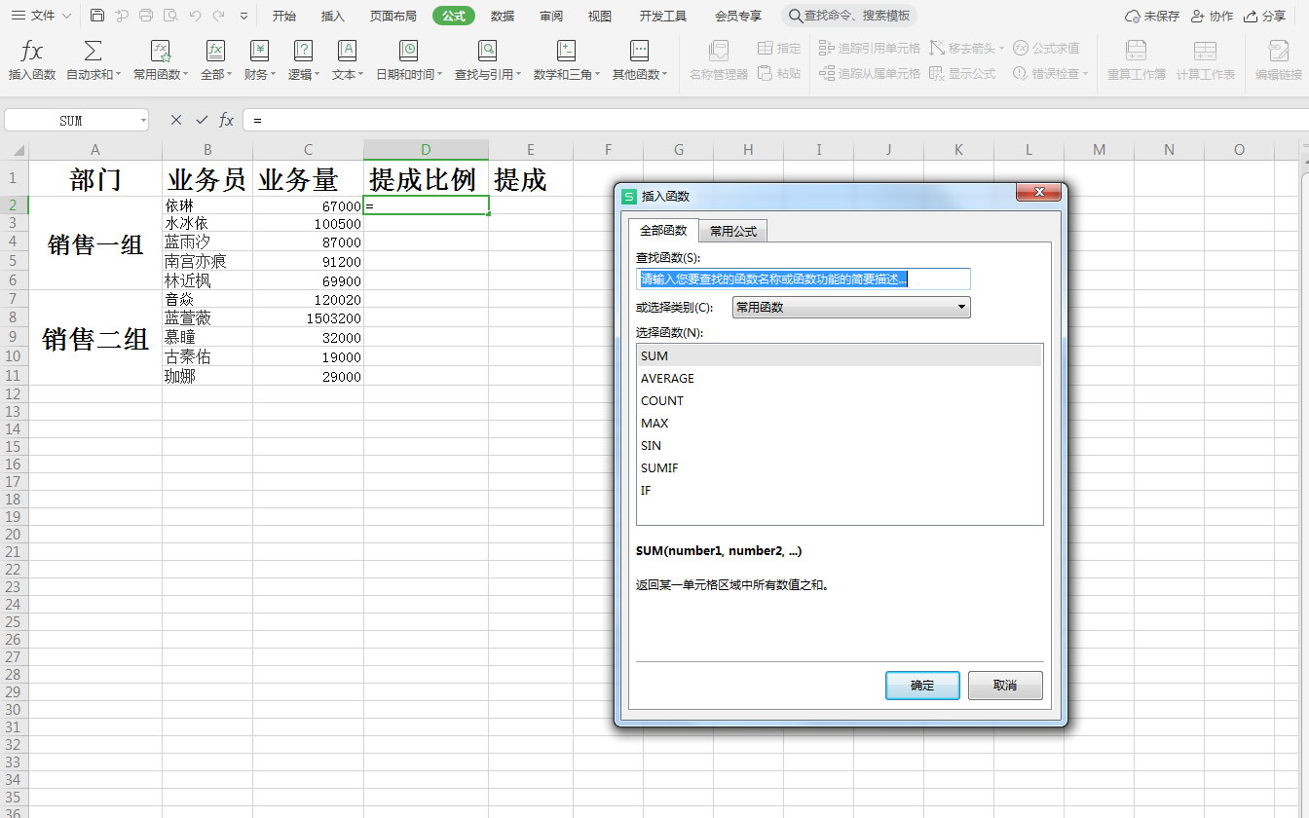Open the 查找与引用 functions icon
Viewport: 1309px width, 818px height.
click(x=487, y=52)
